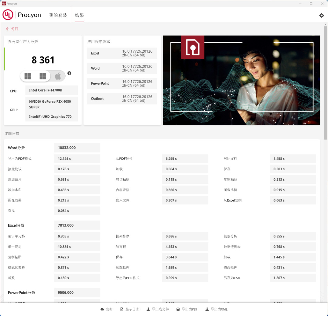Click the 唯一配对 value 10.884 s
328x316 pixels.
[x=77, y=247]
